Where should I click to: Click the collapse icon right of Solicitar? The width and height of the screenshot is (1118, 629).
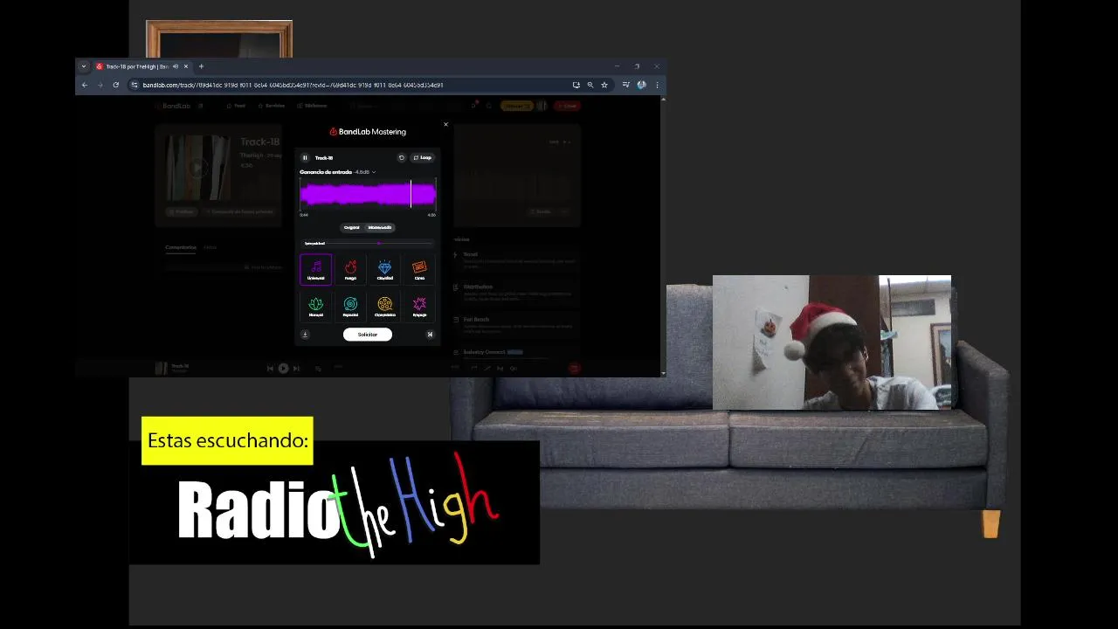coord(430,335)
